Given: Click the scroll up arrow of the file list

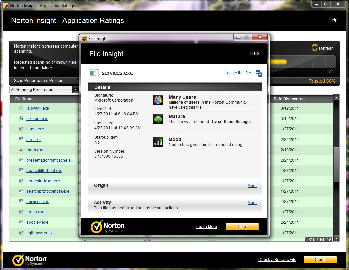Looking at the screenshot, I should [x=336, y=97].
